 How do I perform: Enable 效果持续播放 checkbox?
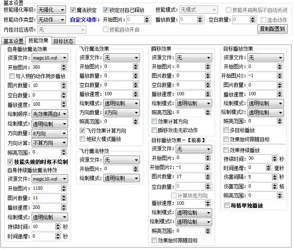click(x=226, y=150)
